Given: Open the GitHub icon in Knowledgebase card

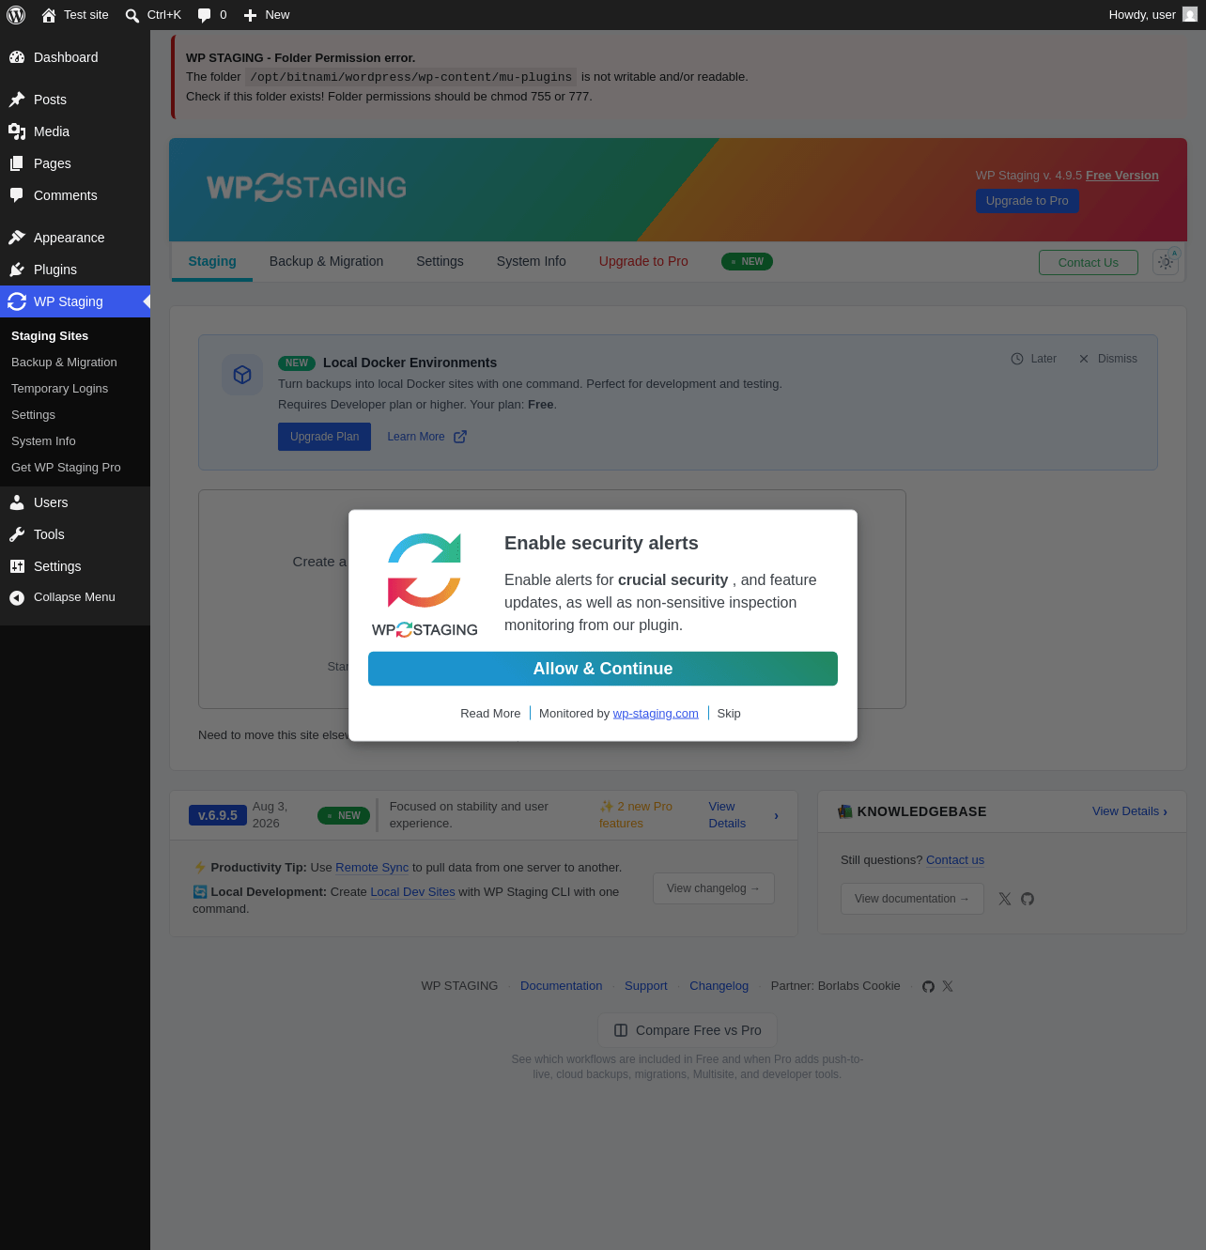Looking at the screenshot, I should (1028, 899).
